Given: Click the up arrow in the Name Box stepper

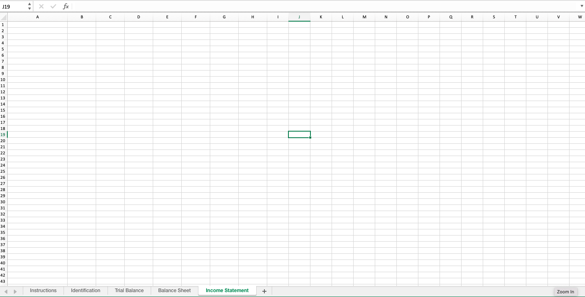Looking at the screenshot, I should pos(29,4).
